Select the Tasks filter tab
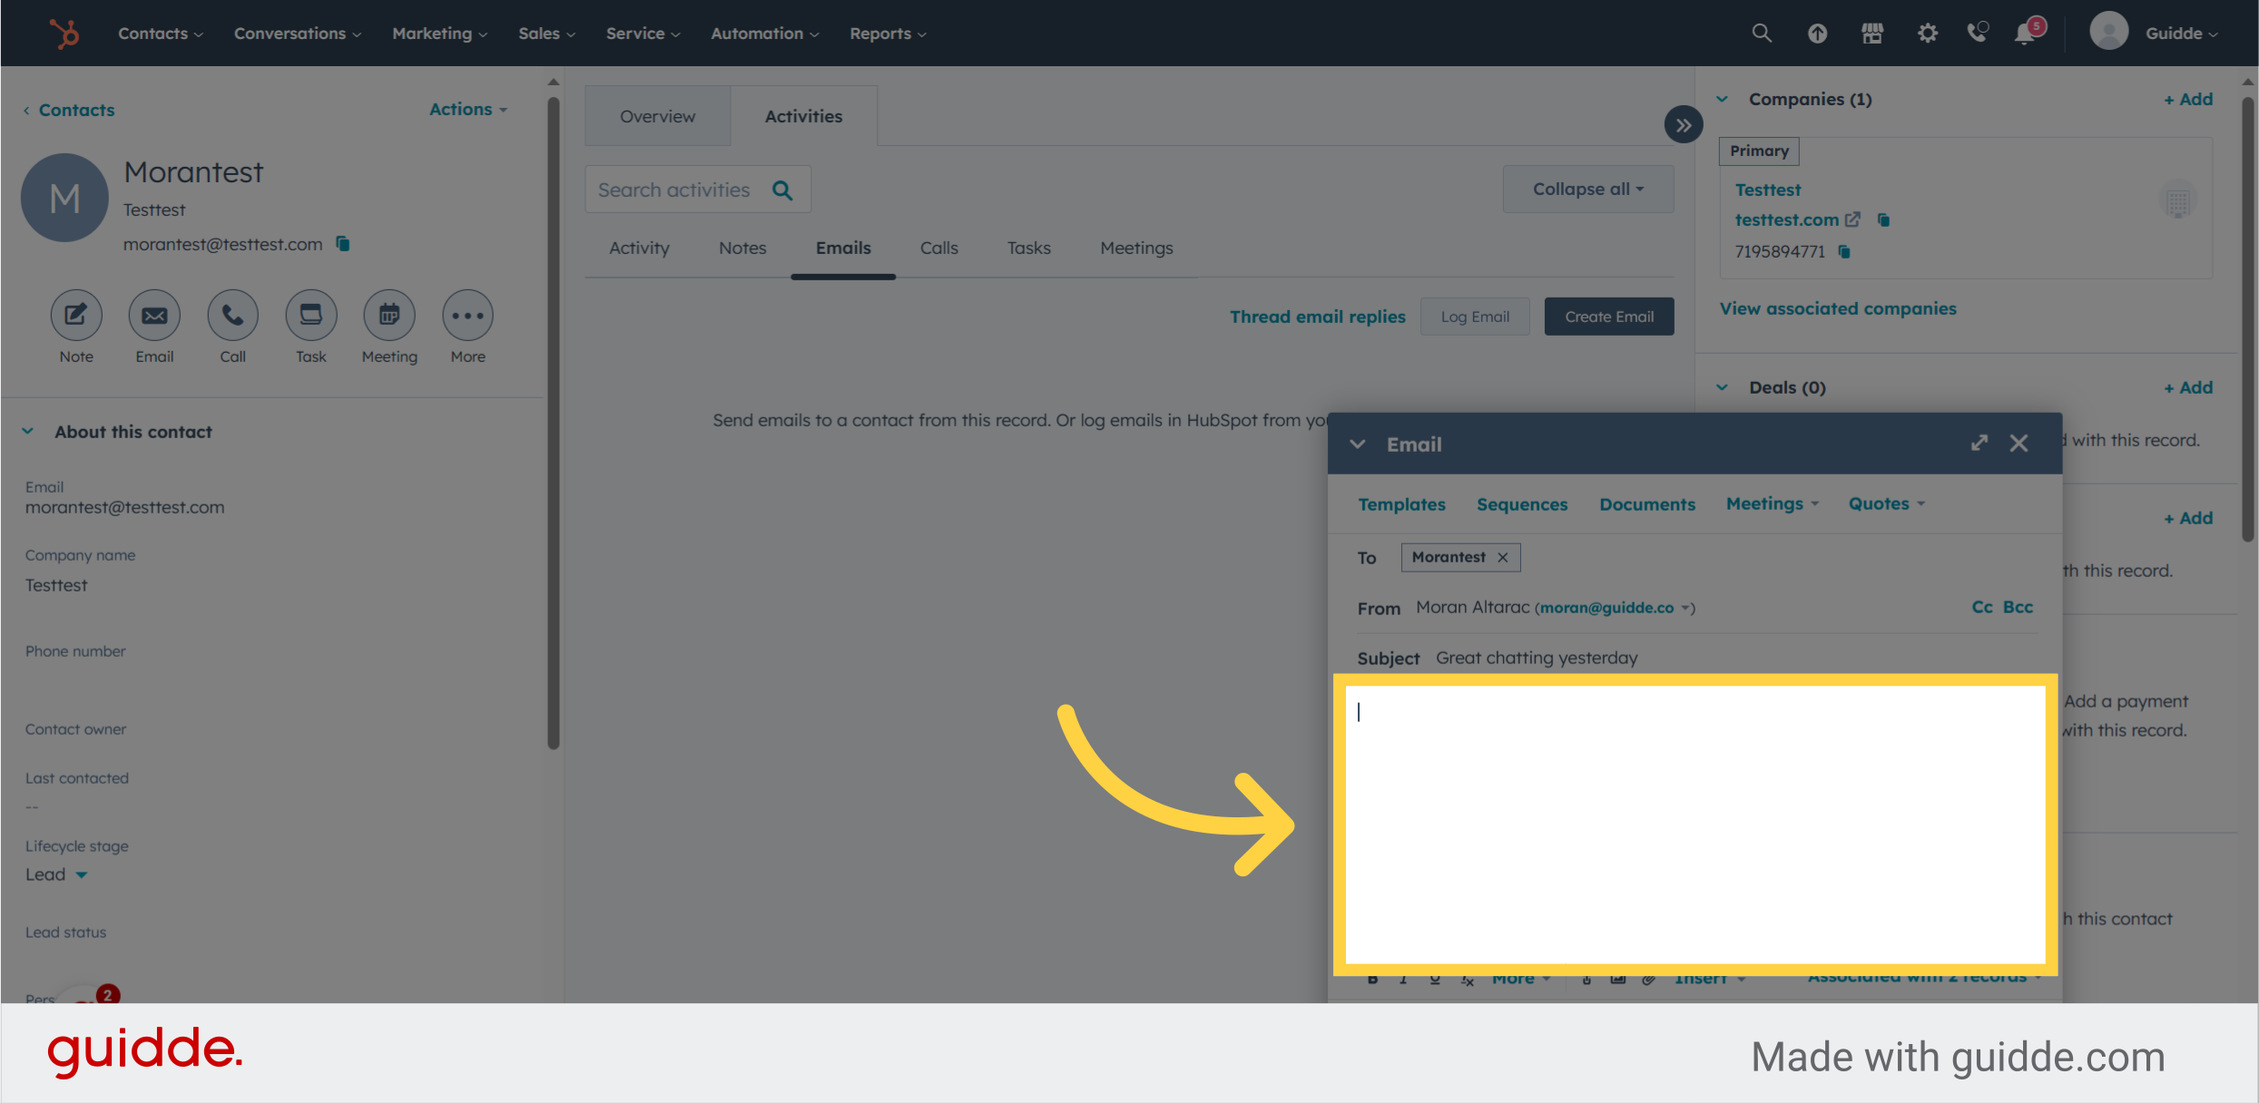 (x=1028, y=248)
